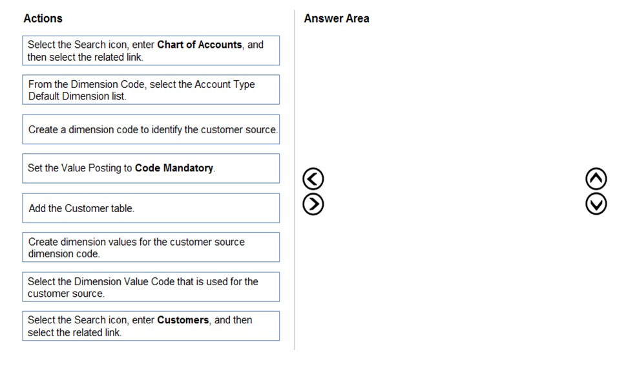The height and width of the screenshot is (366, 617).
Task: Click the bold 'Code Mandatory' text
Action: tap(174, 168)
